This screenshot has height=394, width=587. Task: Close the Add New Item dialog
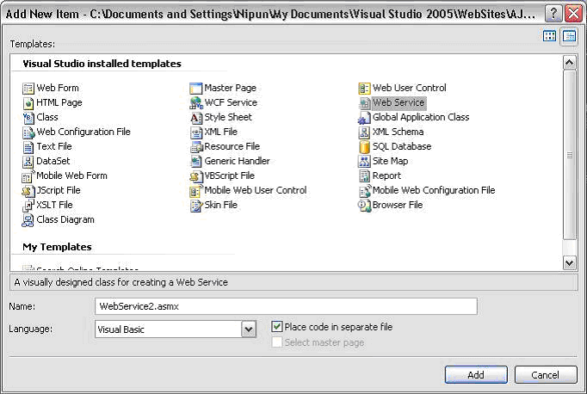(573, 14)
